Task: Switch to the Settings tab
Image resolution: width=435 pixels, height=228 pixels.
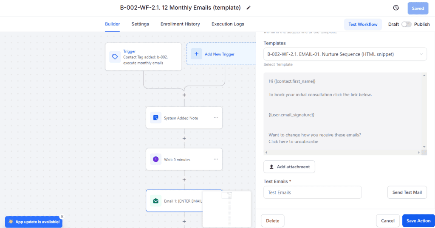Action: [x=140, y=24]
